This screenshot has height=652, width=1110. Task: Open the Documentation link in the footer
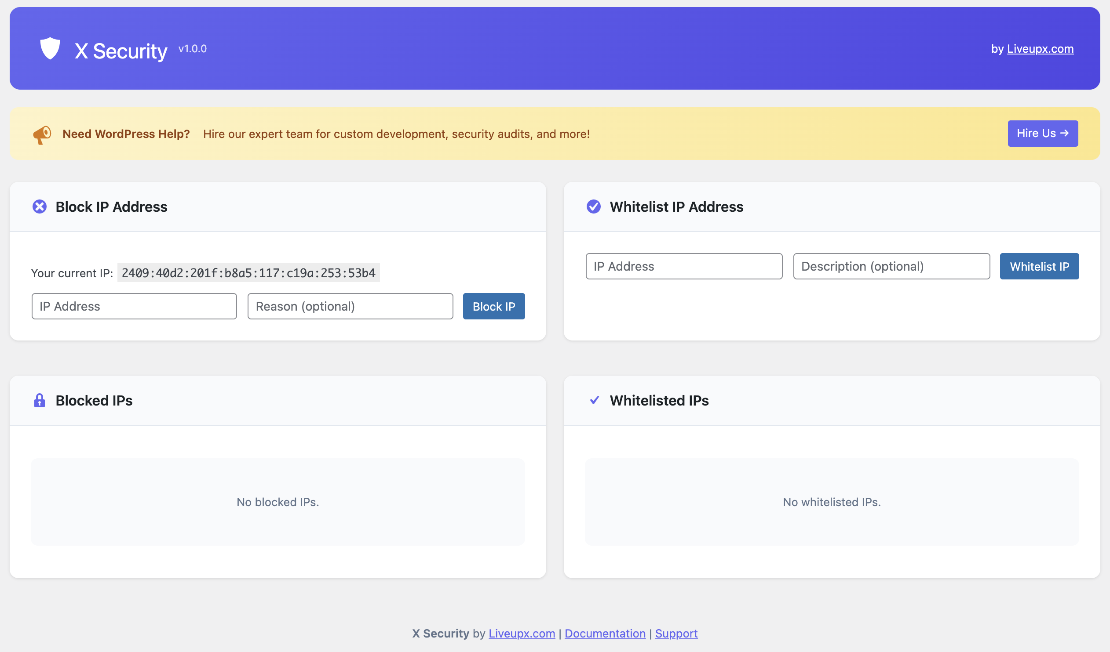point(605,634)
